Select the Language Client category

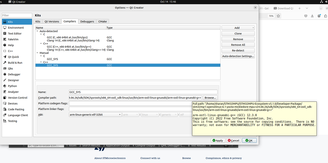[17, 115]
